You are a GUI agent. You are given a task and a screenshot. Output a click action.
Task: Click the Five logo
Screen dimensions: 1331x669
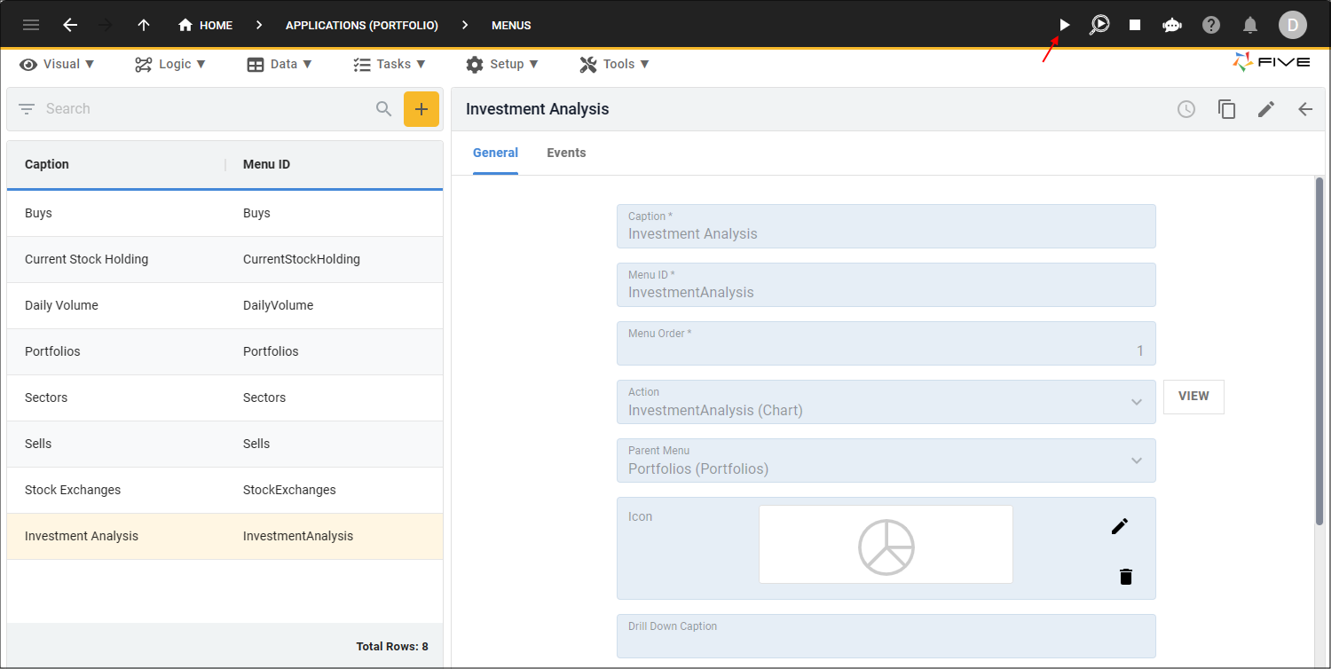(x=1272, y=62)
